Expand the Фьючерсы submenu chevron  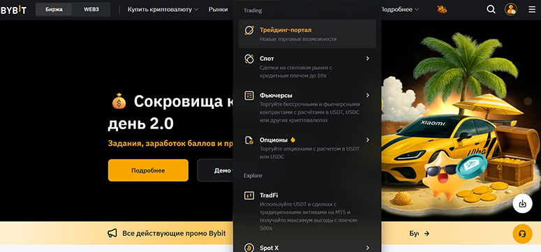pos(368,95)
